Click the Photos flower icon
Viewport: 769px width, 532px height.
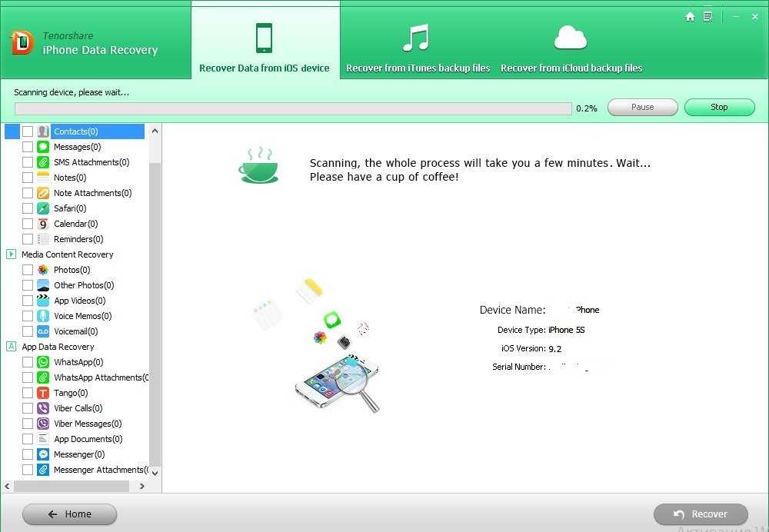(x=43, y=270)
